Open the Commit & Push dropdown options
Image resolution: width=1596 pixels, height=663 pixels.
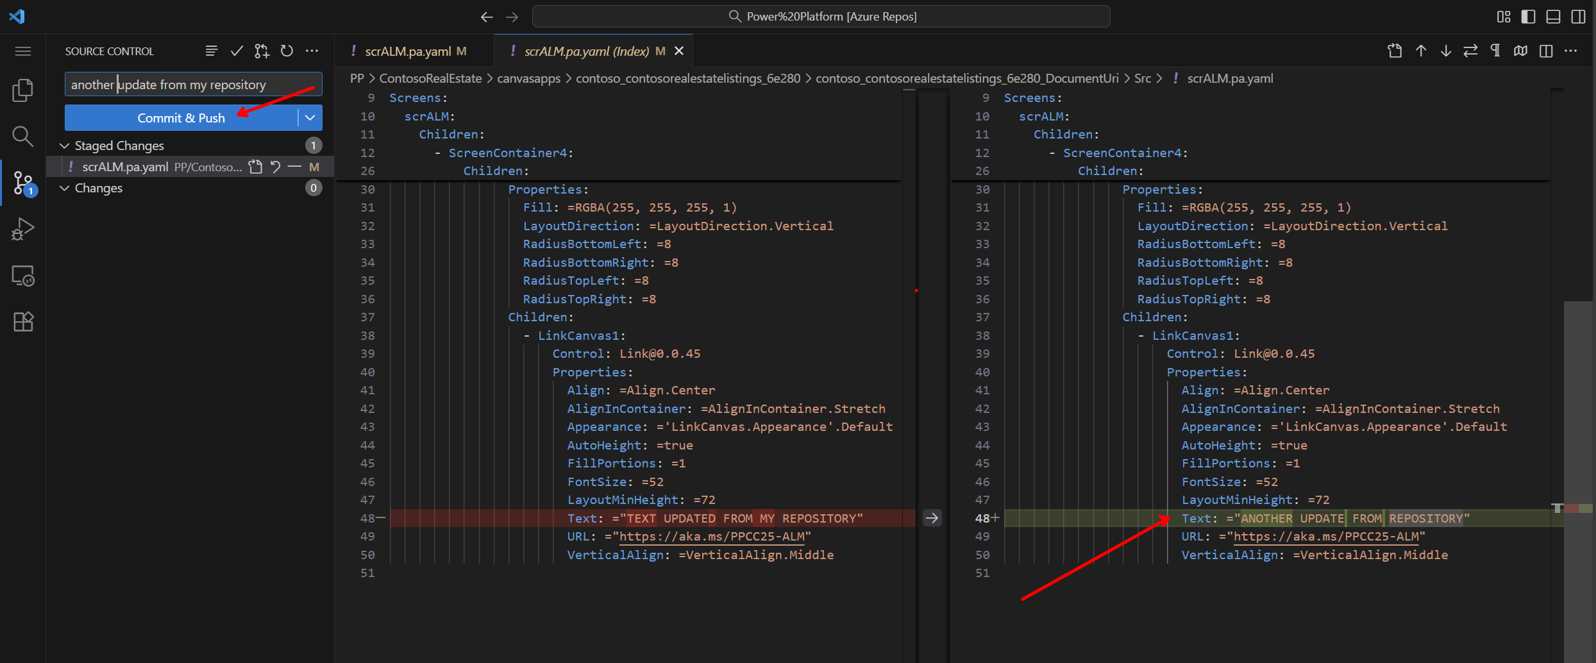[310, 117]
